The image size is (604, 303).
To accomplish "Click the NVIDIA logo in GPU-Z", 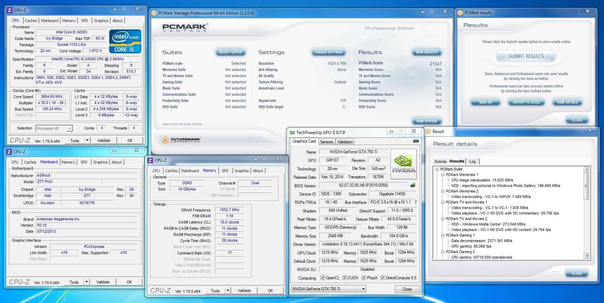I will tap(404, 164).
